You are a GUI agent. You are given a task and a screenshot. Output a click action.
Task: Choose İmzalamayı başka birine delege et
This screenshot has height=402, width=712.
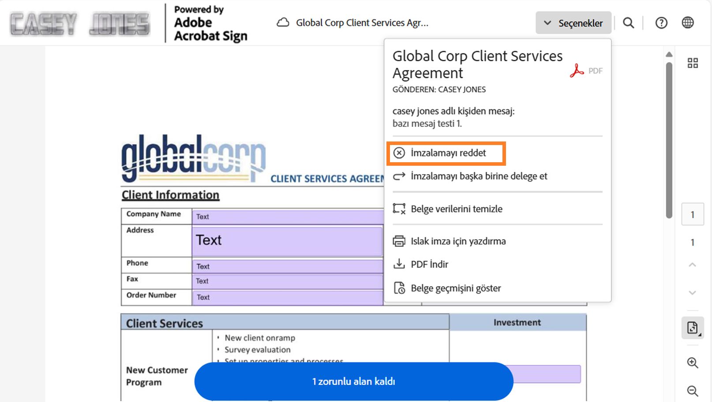(479, 176)
